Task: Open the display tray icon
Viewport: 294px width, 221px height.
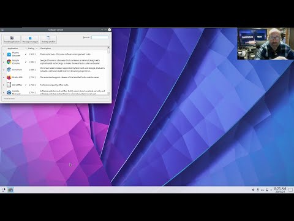Action: (x=267, y=190)
